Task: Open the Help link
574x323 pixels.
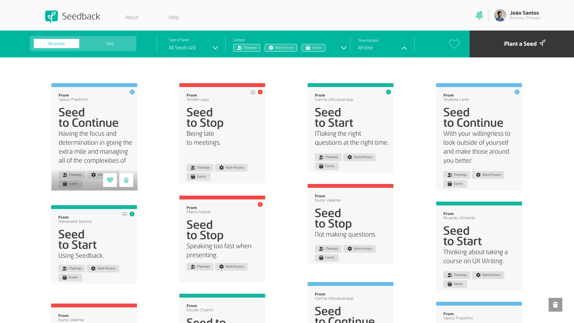Action: point(173,17)
